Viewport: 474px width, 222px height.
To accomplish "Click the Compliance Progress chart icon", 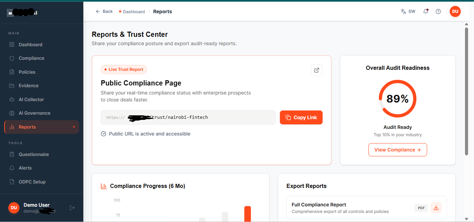I will coord(103,186).
